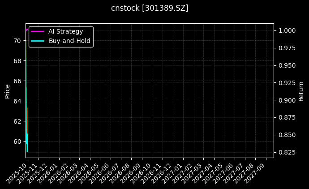Viewport: 309px width, 189px height.
Task: Click the 0.900 return tick label
Action: pos(287,100)
